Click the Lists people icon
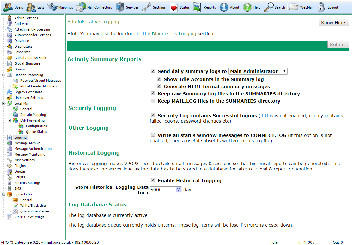 (31, 7)
